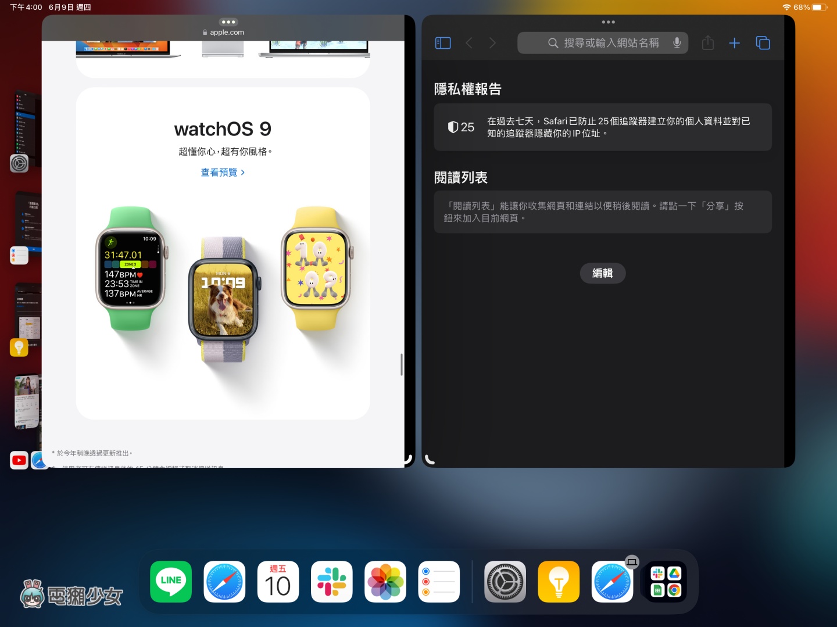Tap the 6月9日 週四 date in status bar
837x627 pixels.
pos(70,7)
